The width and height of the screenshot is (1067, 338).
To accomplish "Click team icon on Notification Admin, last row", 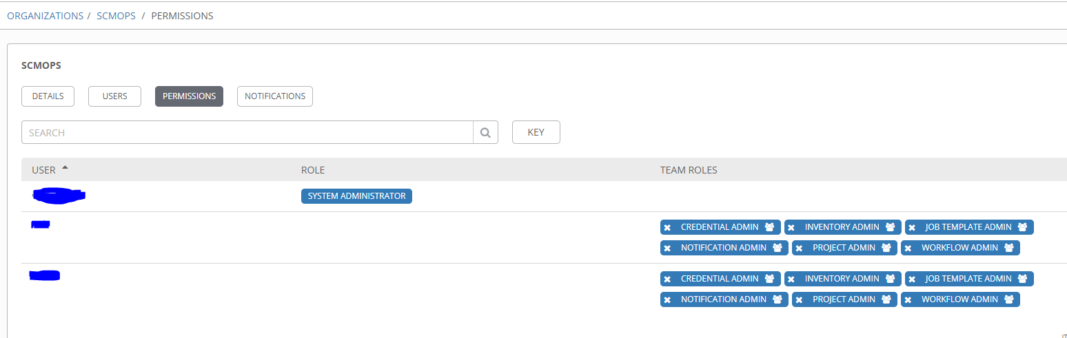I will 777,299.
